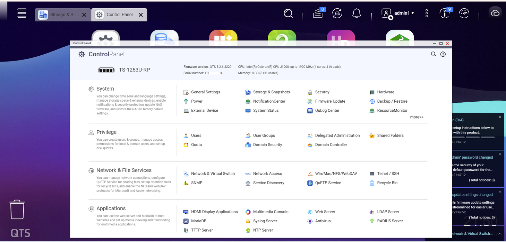Open the myQNAPcloud cloud icon
The height and width of the screenshot is (242, 506).
[495, 13]
